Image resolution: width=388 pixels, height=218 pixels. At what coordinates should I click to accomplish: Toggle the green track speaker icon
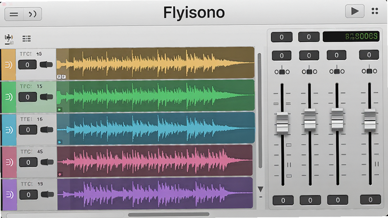click(9, 97)
